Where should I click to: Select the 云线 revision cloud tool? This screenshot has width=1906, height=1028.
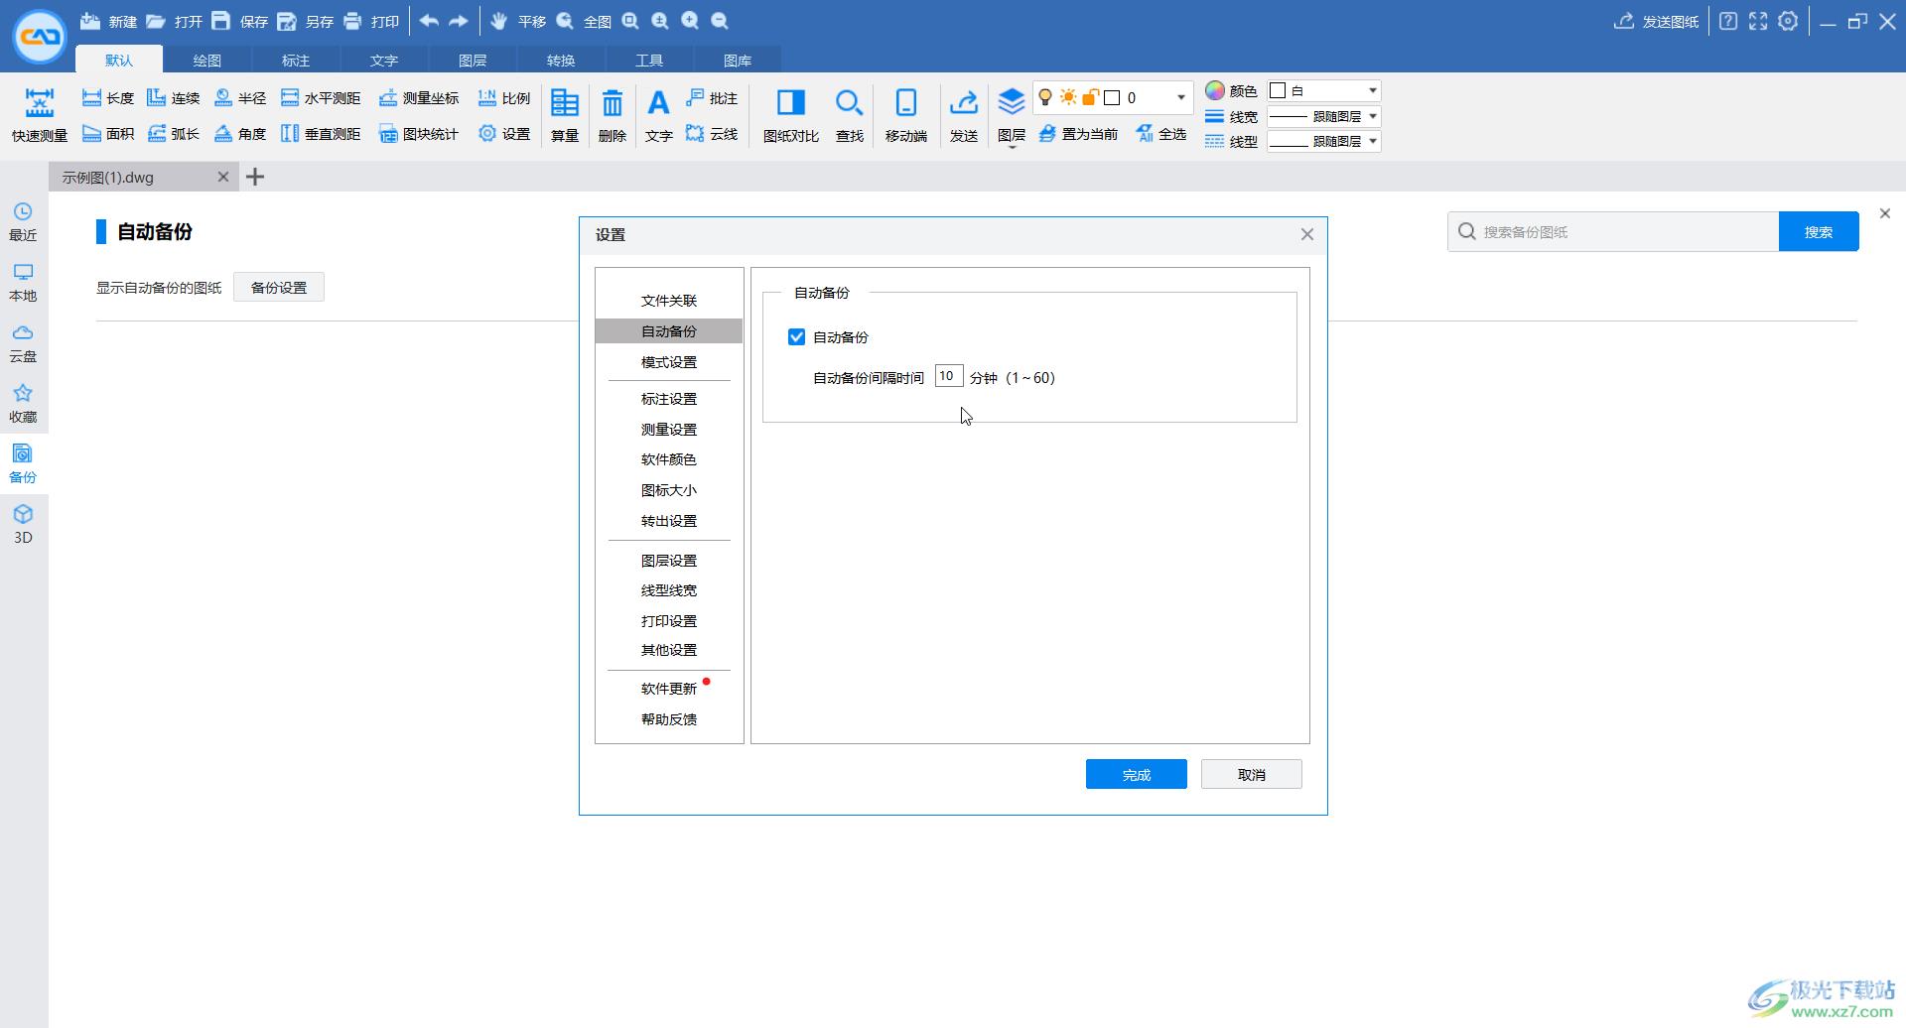coord(711,133)
